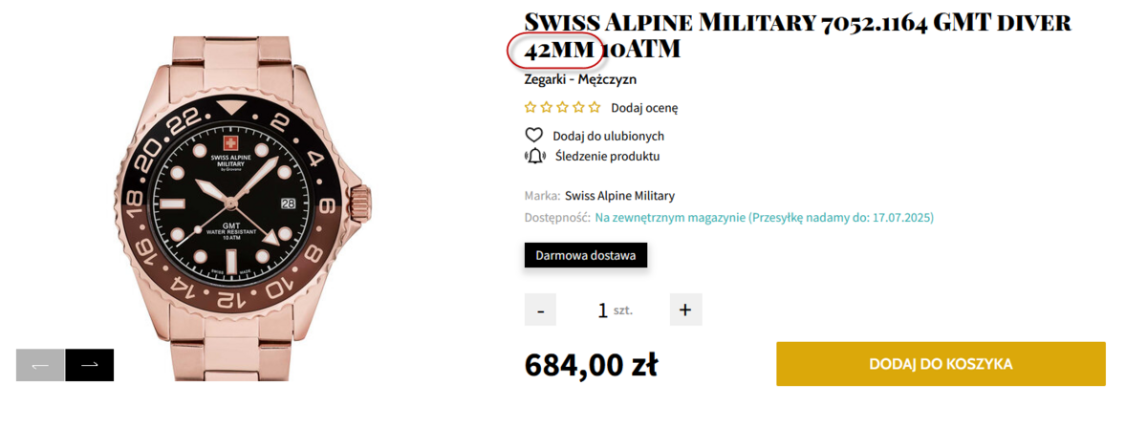
Task: Click the heart favorites icon
Action: (x=534, y=136)
